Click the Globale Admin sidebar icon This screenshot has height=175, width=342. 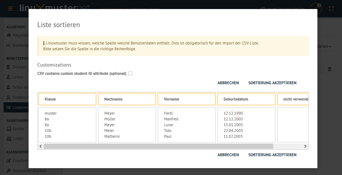[x=9, y=97]
